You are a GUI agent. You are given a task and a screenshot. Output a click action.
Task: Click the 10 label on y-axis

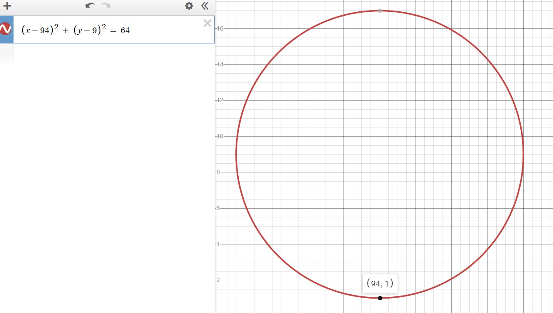[x=220, y=136]
